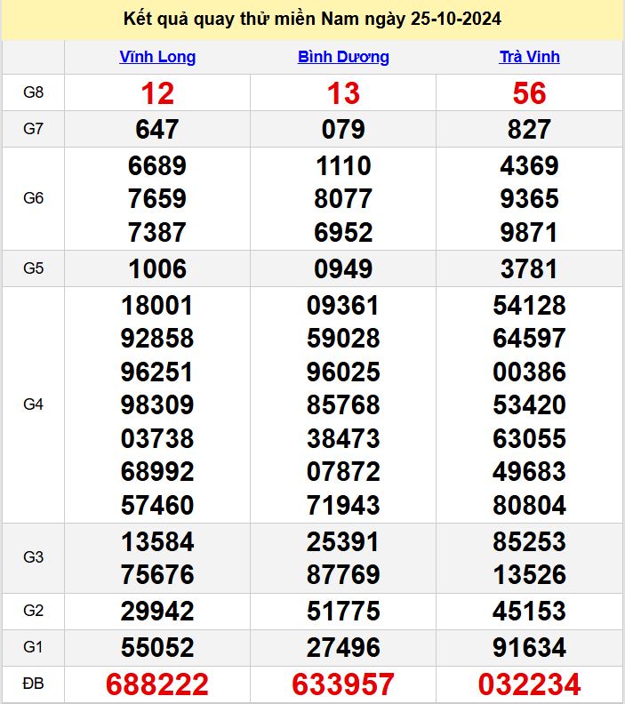This screenshot has width=625, height=704.
Task: Click G3 value 87769
Action: (x=343, y=575)
